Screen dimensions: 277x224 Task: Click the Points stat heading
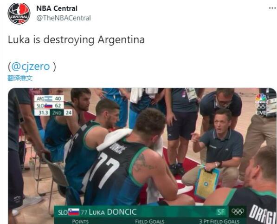pos(80,221)
